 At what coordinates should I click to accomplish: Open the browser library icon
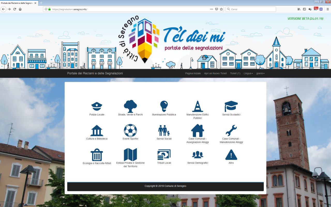click(x=299, y=9)
